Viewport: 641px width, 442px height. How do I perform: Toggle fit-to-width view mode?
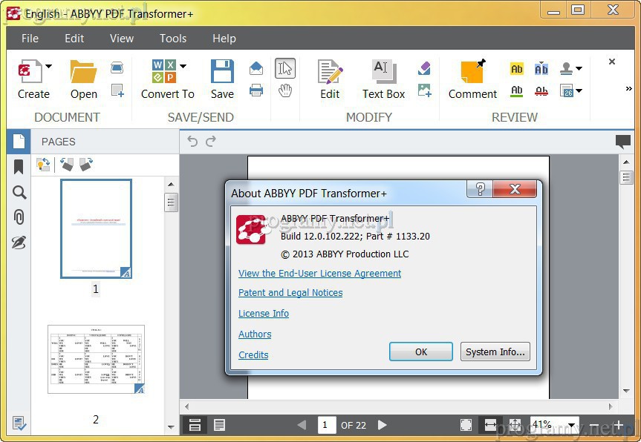click(x=490, y=425)
